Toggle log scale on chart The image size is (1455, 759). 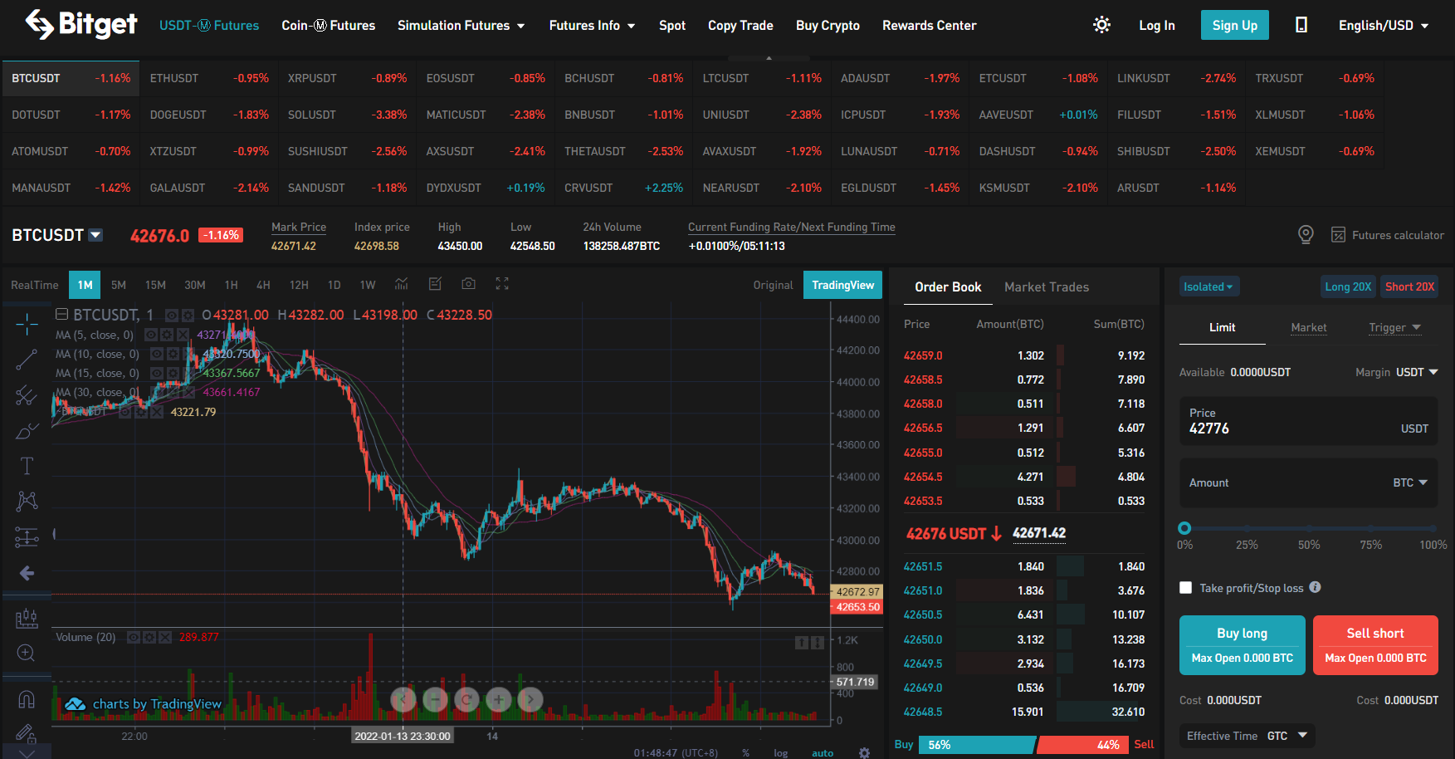coord(780,753)
